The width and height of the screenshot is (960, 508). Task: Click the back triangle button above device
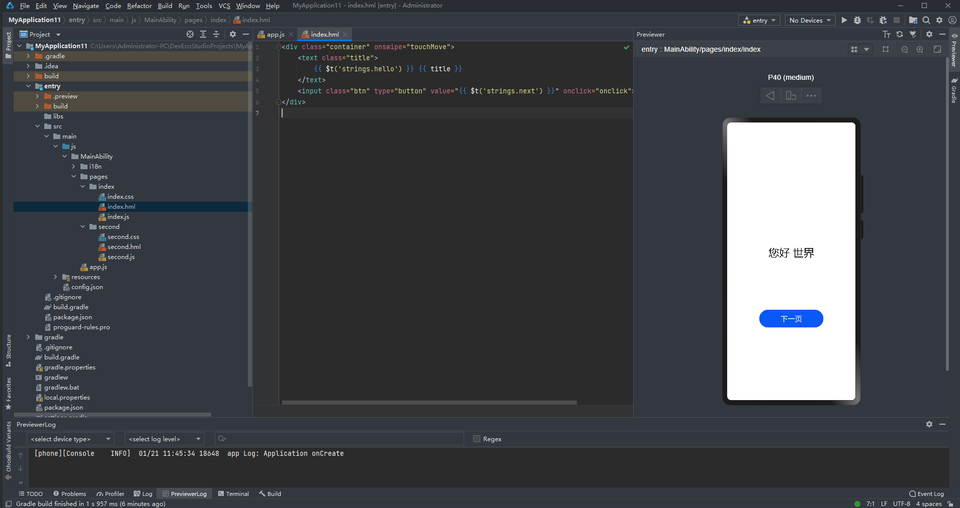(770, 95)
